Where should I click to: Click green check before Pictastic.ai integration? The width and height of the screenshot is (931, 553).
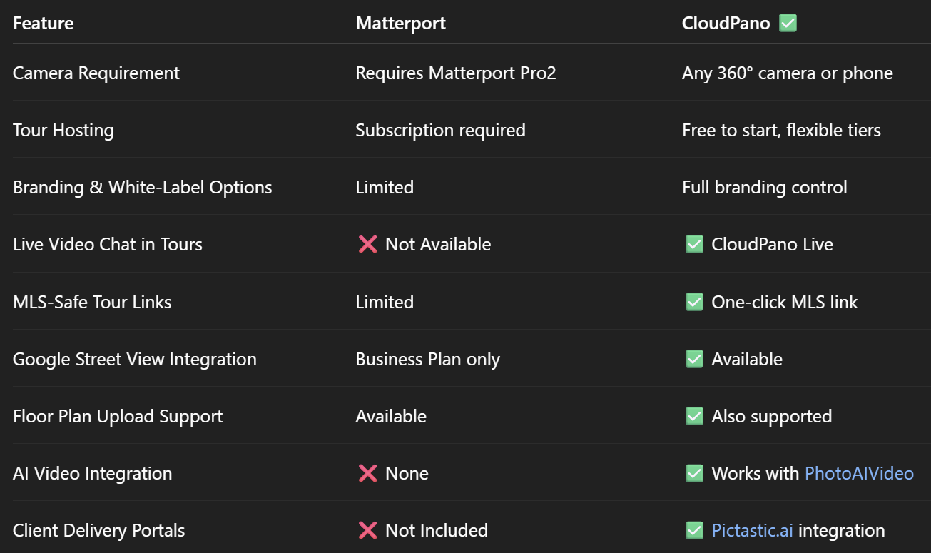694,530
